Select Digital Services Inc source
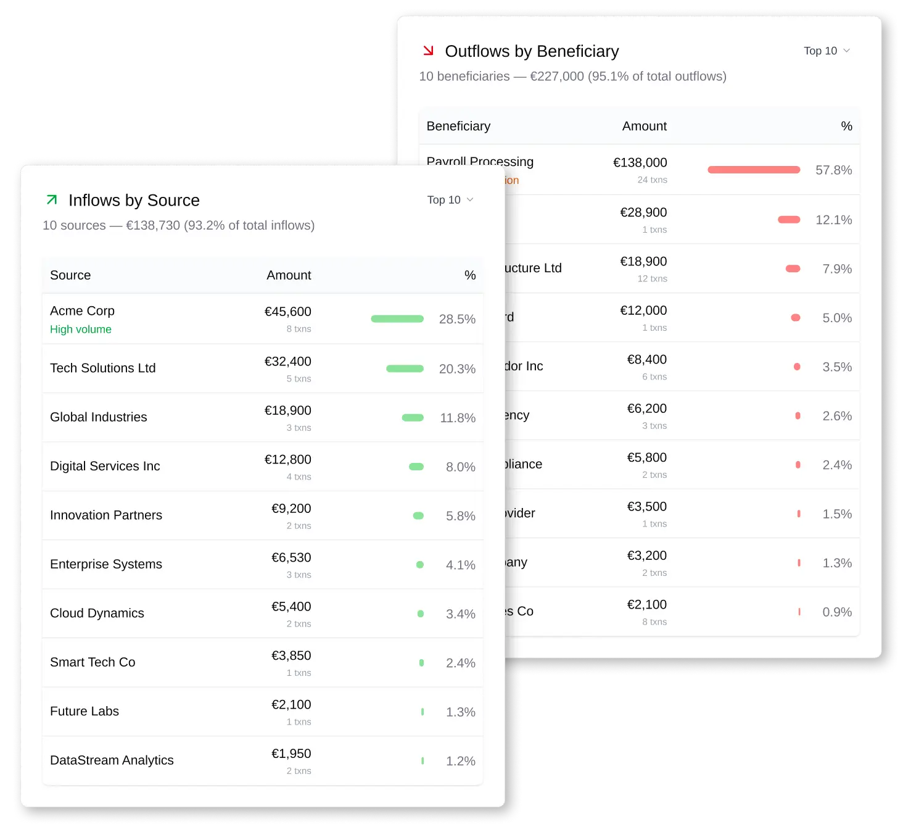 point(263,467)
